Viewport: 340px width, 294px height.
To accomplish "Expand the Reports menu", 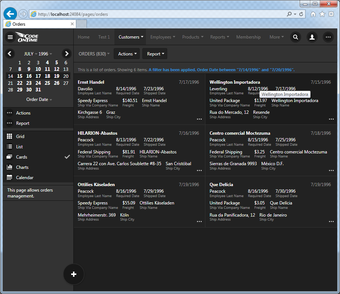I will pos(219,37).
